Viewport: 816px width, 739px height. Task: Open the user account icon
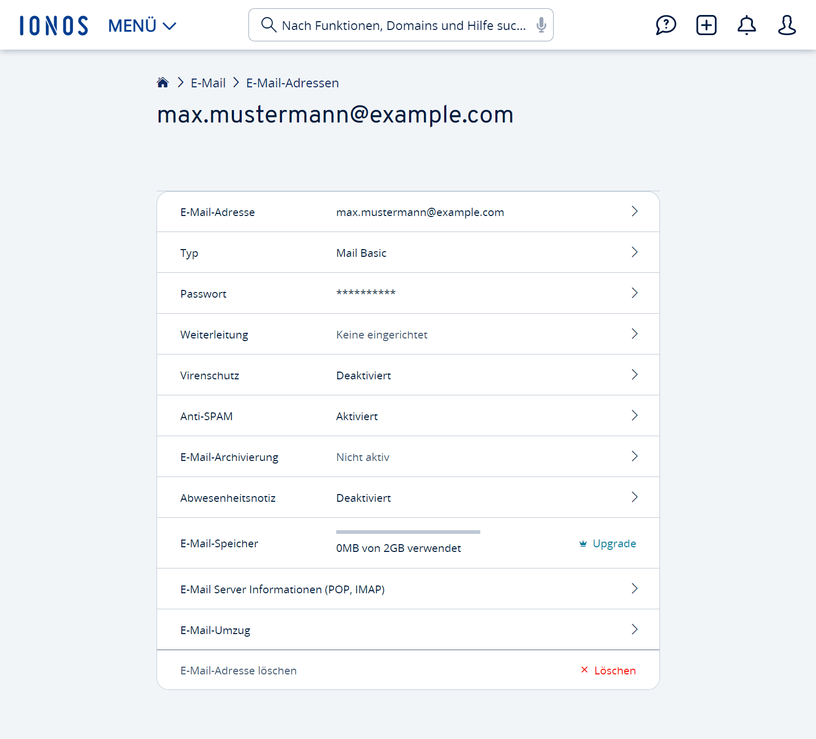[x=787, y=25]
